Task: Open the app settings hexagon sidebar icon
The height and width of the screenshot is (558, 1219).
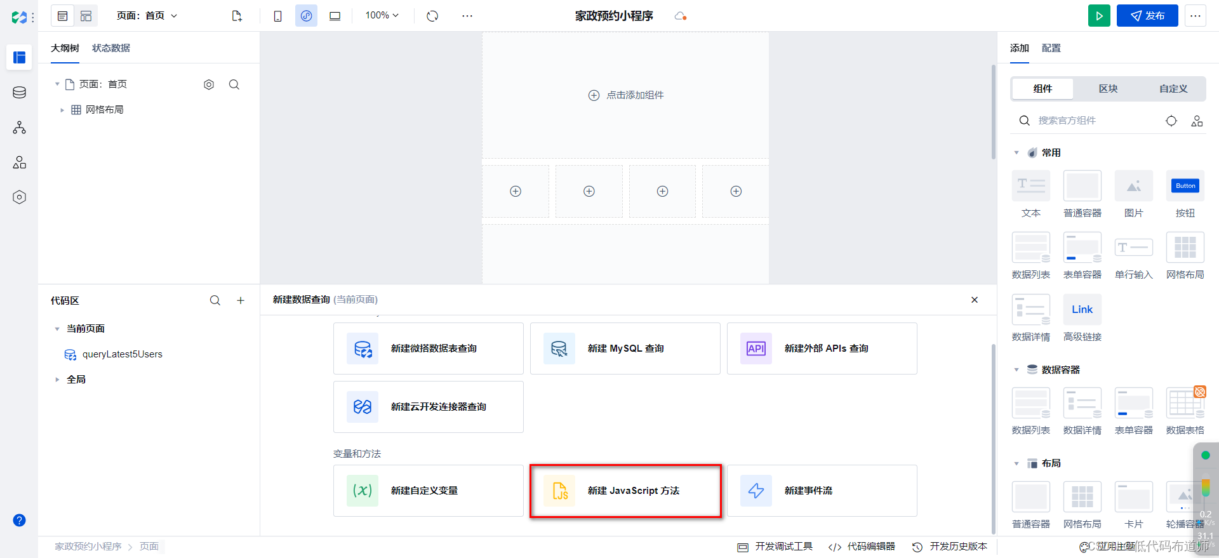Action: 19,197
